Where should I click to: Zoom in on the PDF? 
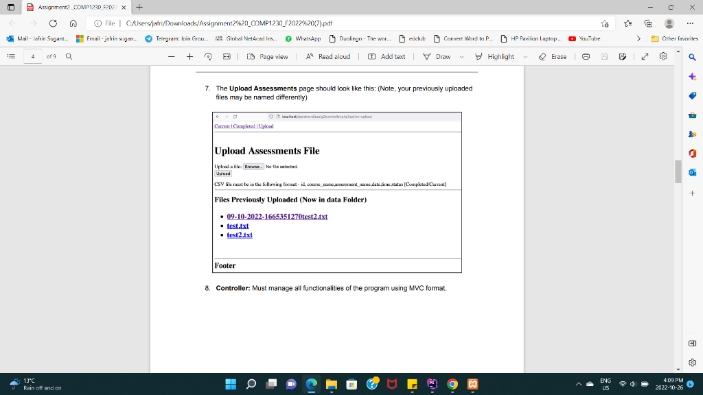(188, 56)
